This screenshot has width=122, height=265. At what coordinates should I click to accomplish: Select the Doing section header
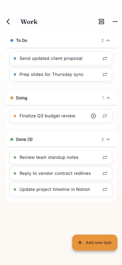pyautogui.click(x=61, y=98)
